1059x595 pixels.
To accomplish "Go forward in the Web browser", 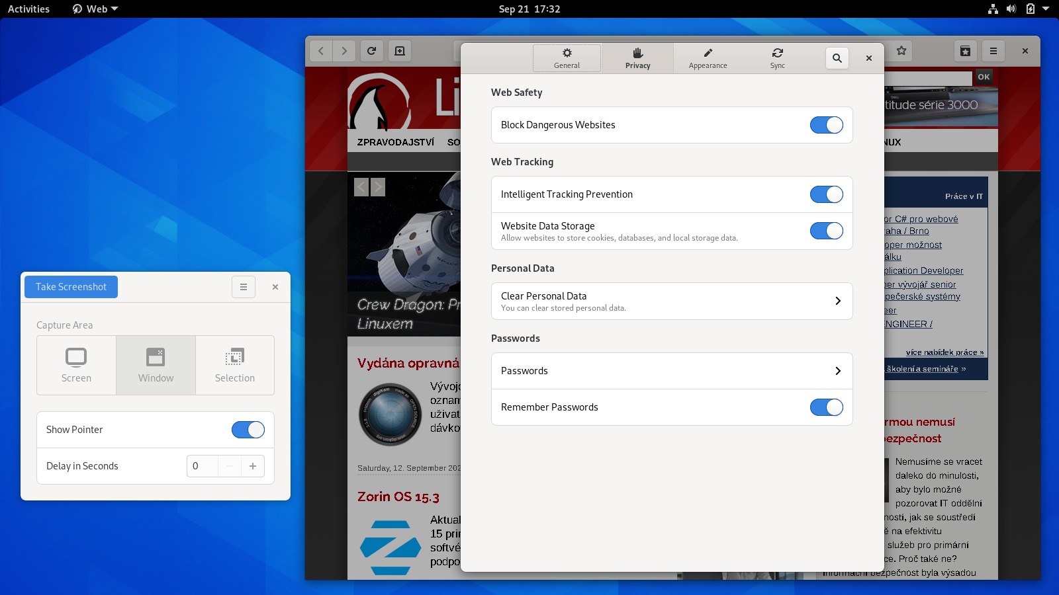I will pos(344,51).
